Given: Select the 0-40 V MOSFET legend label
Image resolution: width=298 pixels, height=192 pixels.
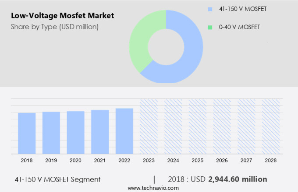Looking at the screenshot, I should point(238,27).
